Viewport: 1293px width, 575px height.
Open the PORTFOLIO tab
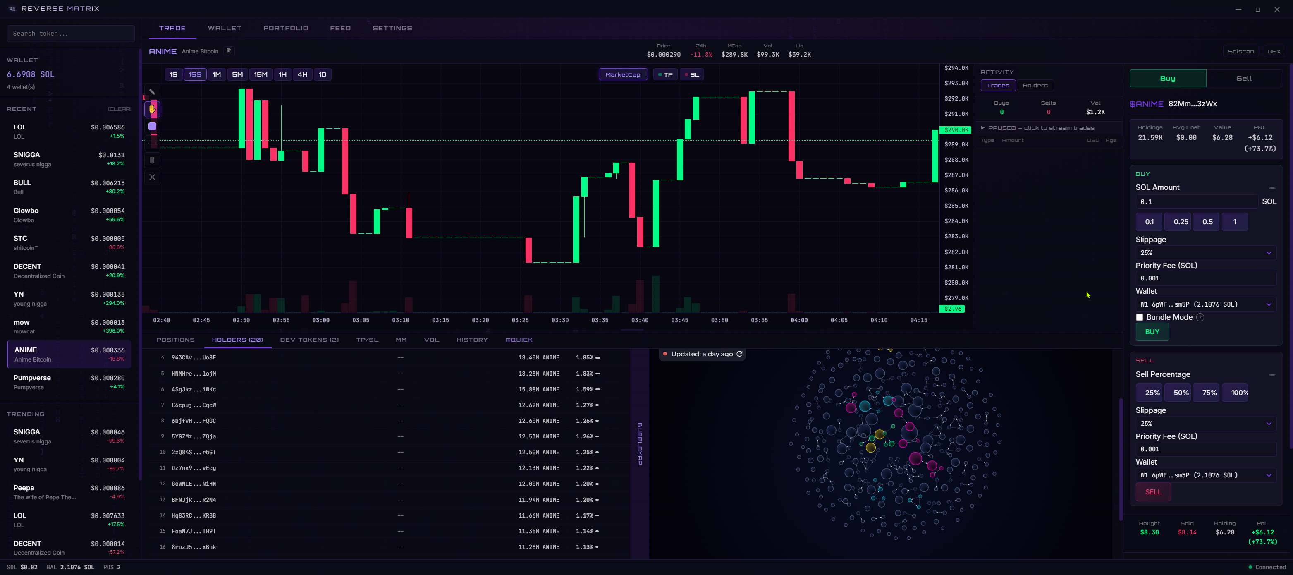point(286,28)
